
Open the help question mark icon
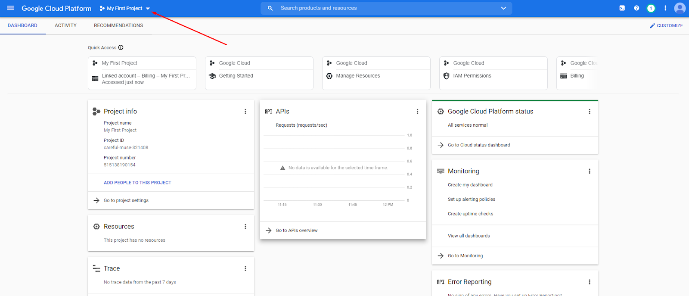tap(636, 8)
